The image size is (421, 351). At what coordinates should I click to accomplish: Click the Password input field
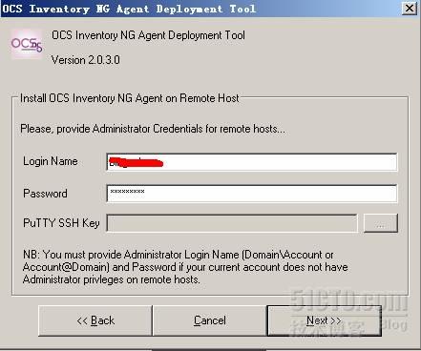tap(252, 193)
